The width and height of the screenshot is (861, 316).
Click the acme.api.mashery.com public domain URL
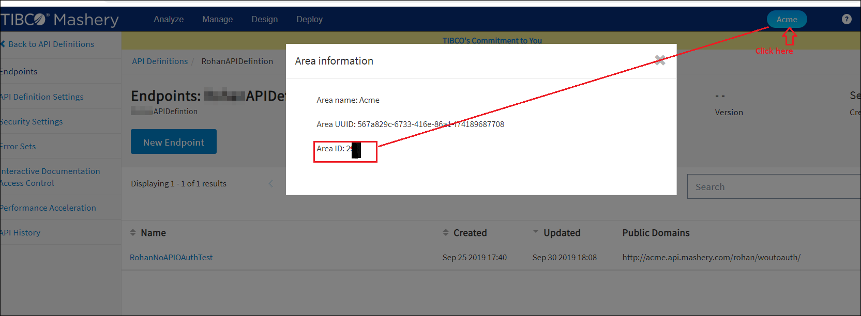(712, 257)
